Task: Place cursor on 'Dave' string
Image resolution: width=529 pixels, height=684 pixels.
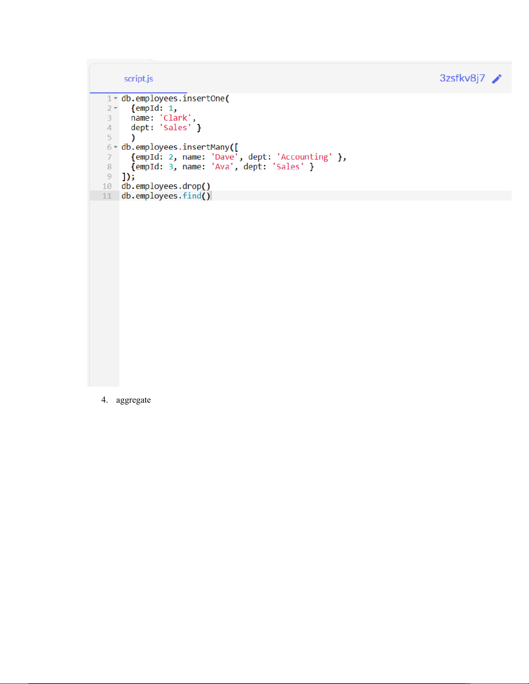Action: tap(225, 157)
